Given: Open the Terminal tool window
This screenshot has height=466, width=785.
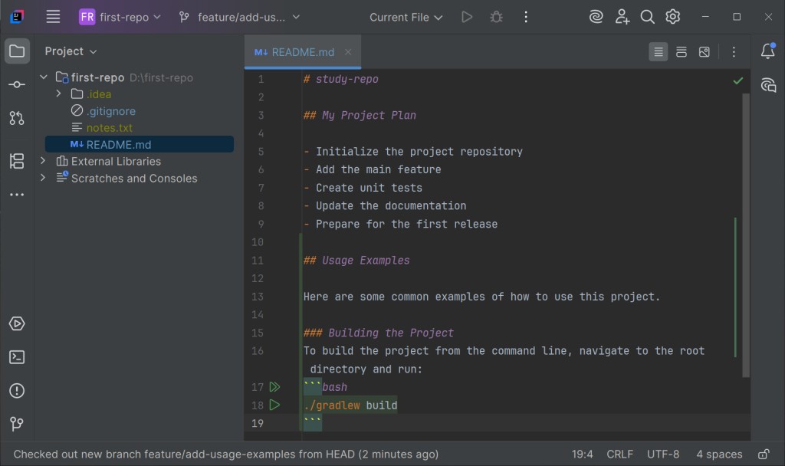Looking at the screenshot, I should point(17,357).
